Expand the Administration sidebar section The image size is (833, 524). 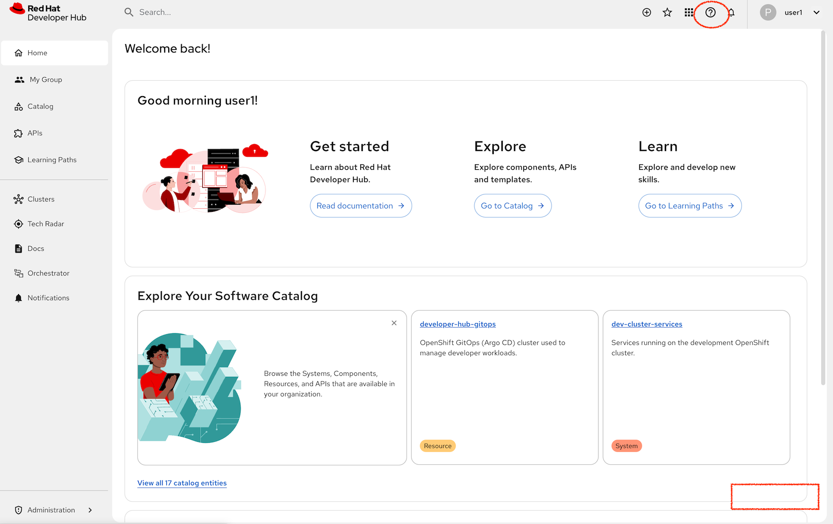(54, 510)
